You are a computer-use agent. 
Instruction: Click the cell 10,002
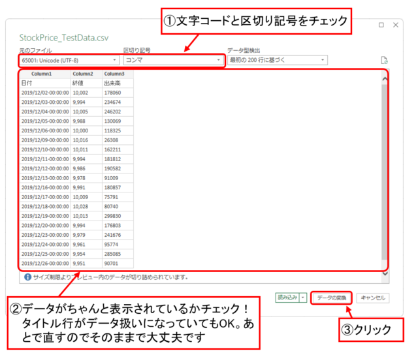(86, 93)
